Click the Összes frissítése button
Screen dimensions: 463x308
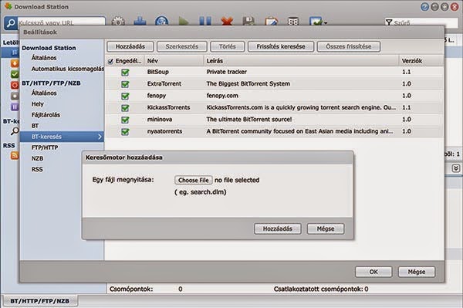point(349,46)
